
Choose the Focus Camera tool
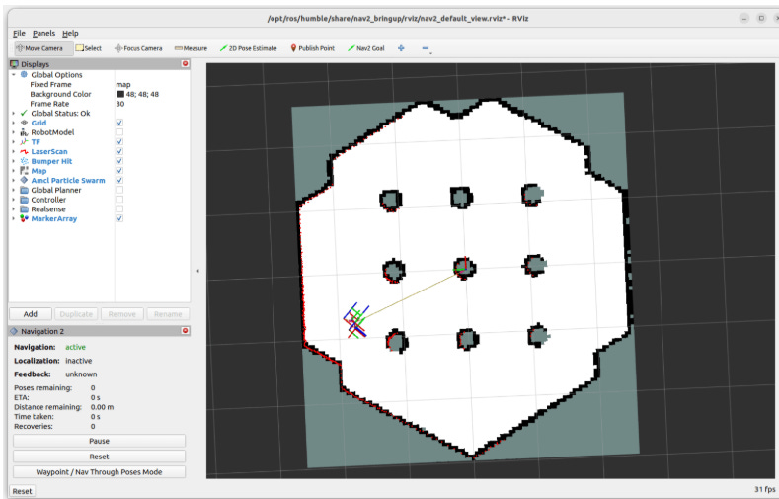pyautogui.click(x=138, y=48)
